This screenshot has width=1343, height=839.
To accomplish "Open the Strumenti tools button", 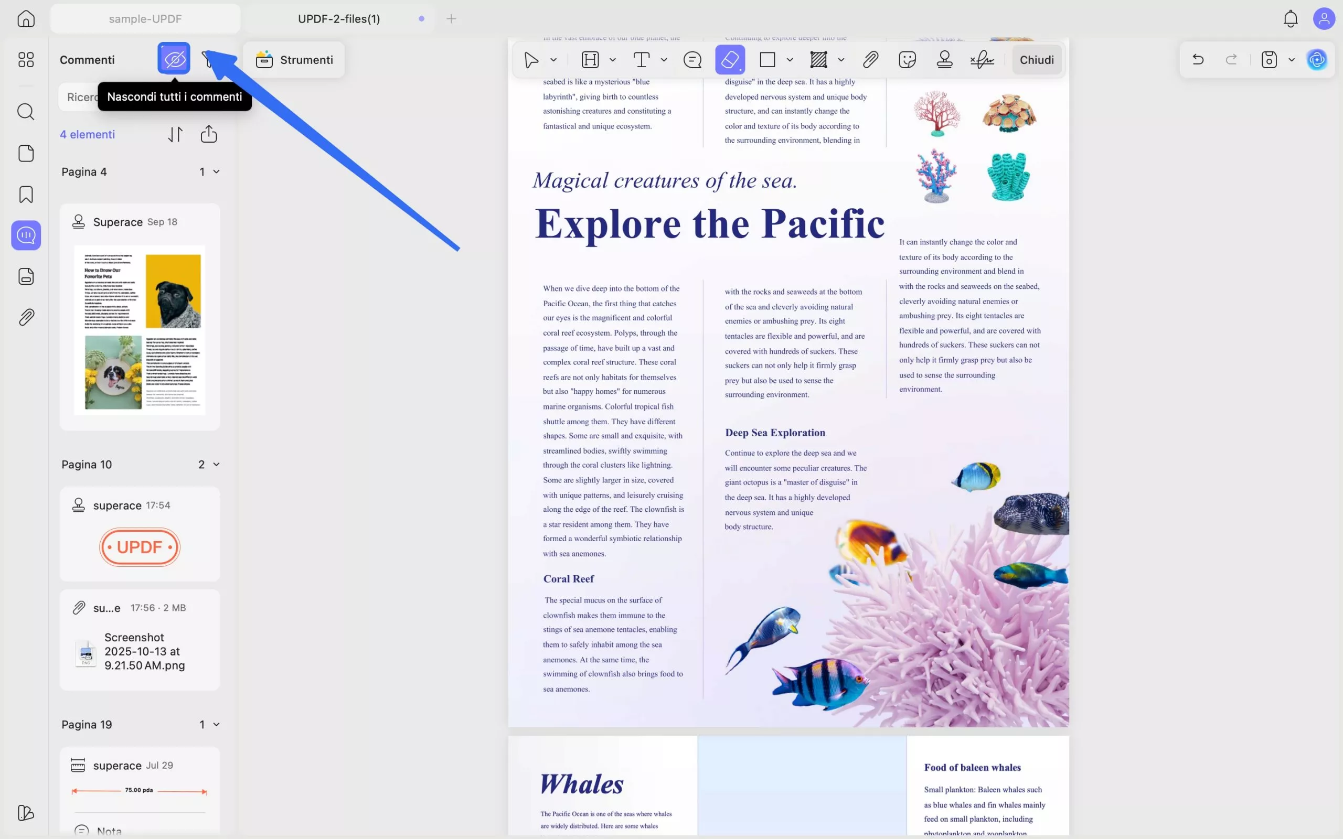I will click(294, 59).
